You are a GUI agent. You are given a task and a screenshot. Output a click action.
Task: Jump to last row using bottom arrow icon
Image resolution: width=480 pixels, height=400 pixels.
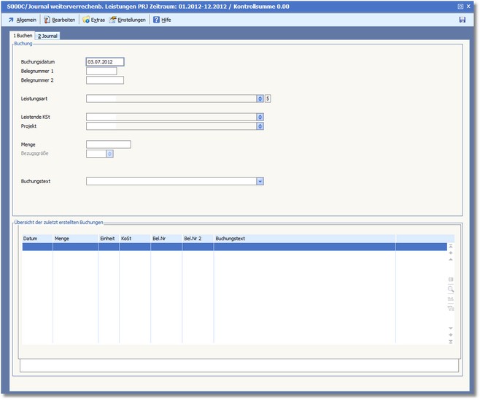tap(450, 341)
